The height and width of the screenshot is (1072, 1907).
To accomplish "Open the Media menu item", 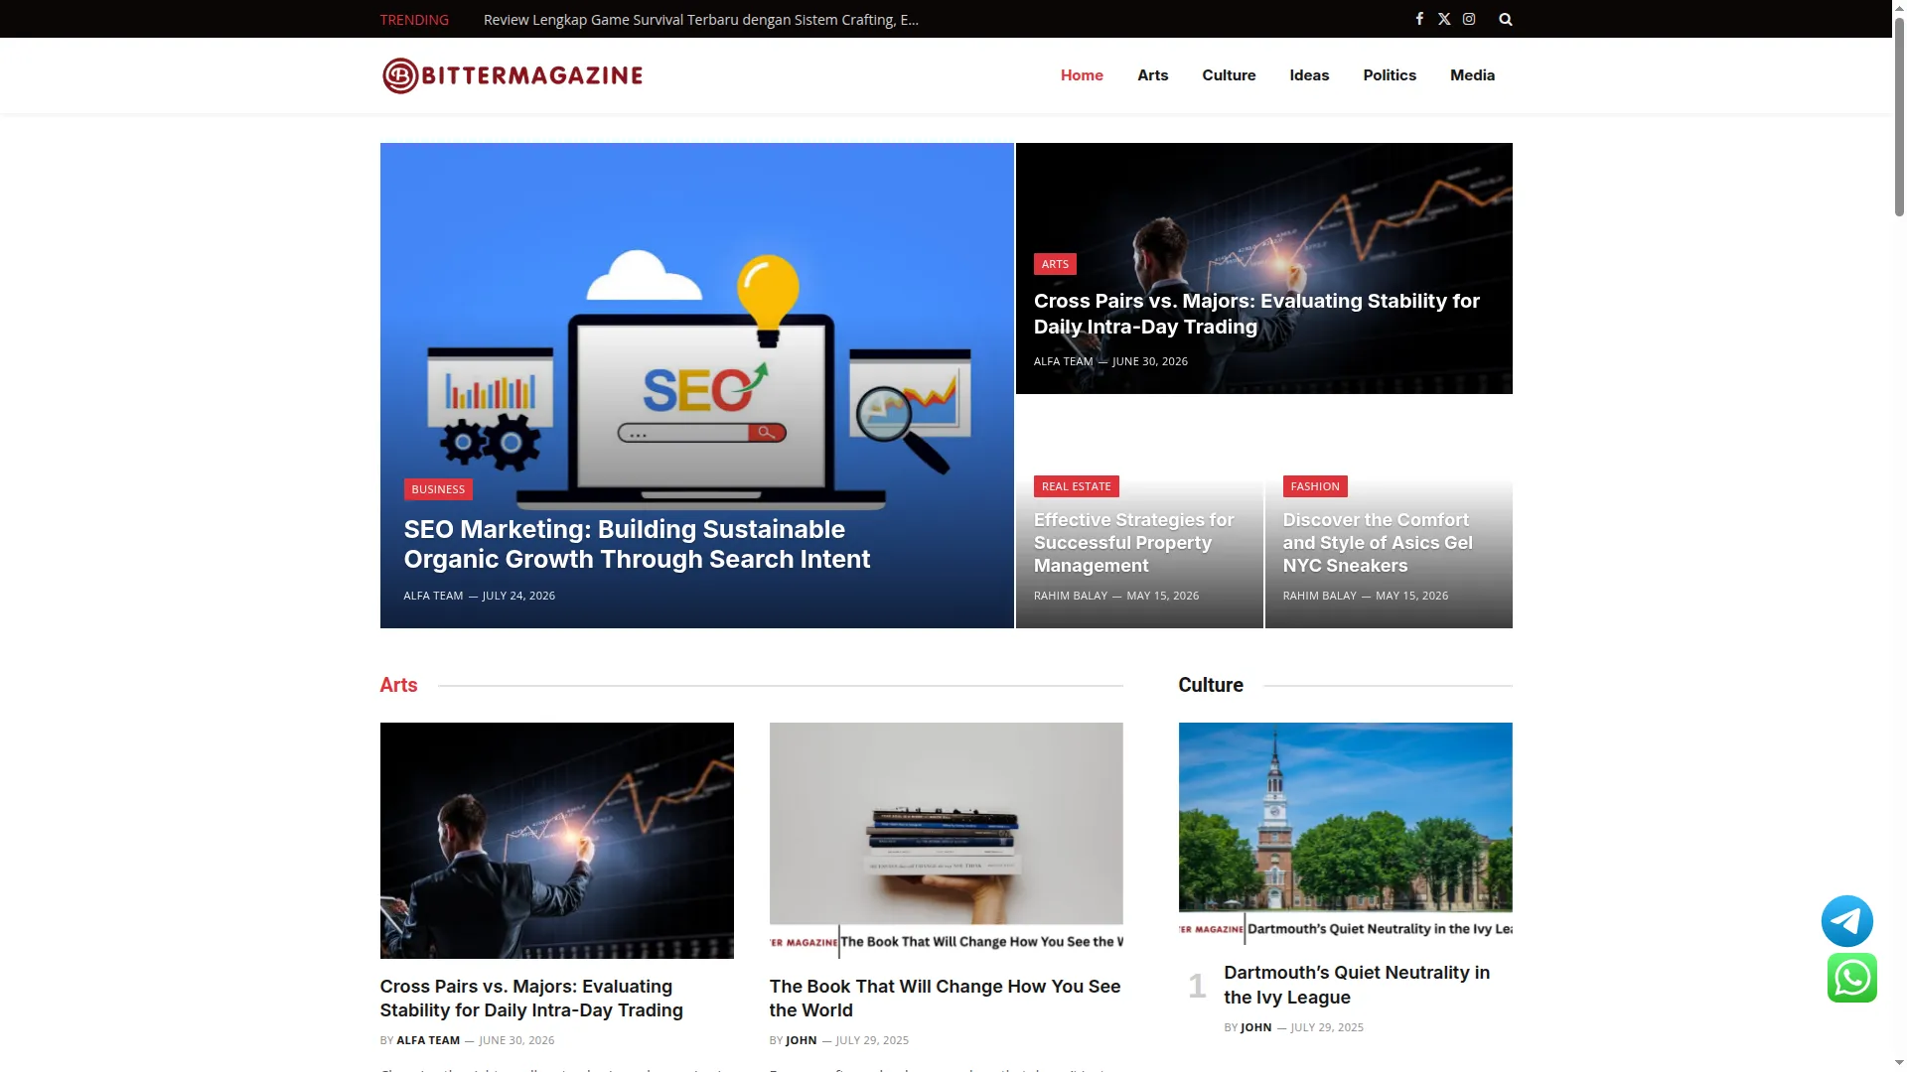I will click(1472, 75).
